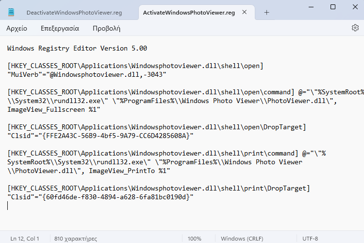Open the Επεξεργασία menu
The image size is (364, 243).
tap(60, 28)
